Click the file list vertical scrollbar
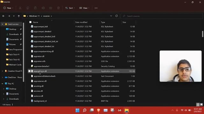Viewport: 204px width, 114px height. click(203, 34)
